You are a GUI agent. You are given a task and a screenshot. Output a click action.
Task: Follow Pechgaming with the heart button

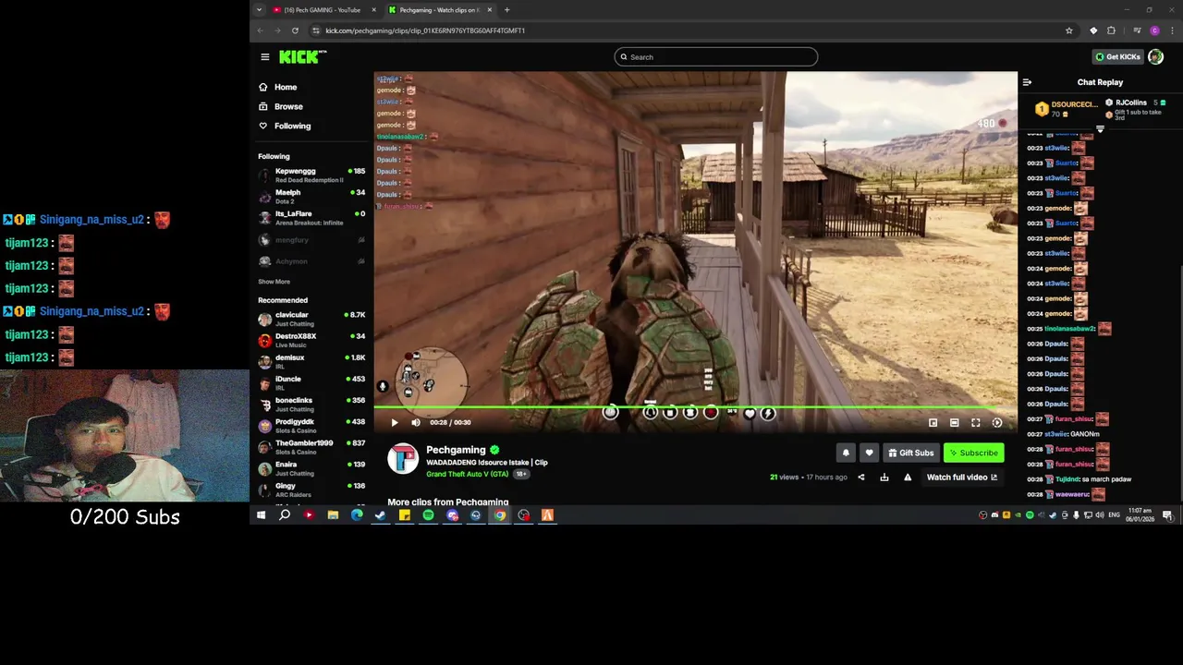869,453
